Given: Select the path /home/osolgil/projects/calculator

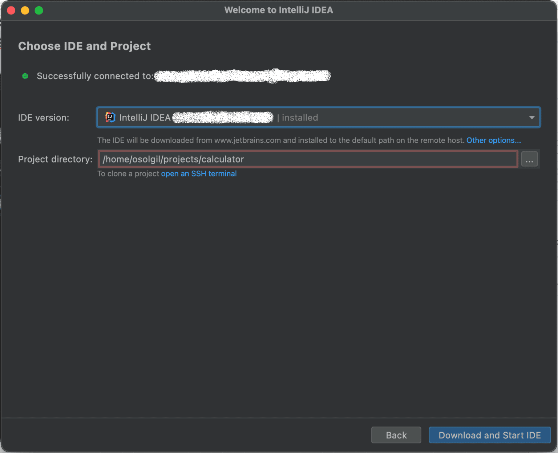Looking at the screenshot, I should (173, 159).
